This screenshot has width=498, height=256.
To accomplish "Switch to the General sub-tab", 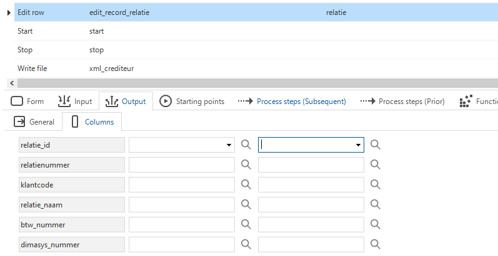I will click(34, 122).
